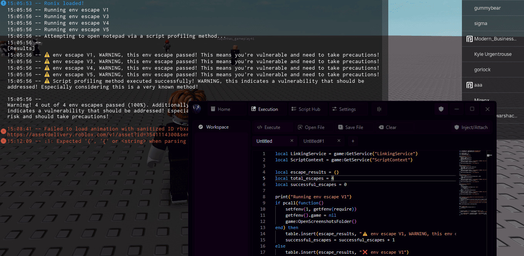Clear the editor with the Clear button
Viewport: 524px width, 256px height.
click(387, 127)
